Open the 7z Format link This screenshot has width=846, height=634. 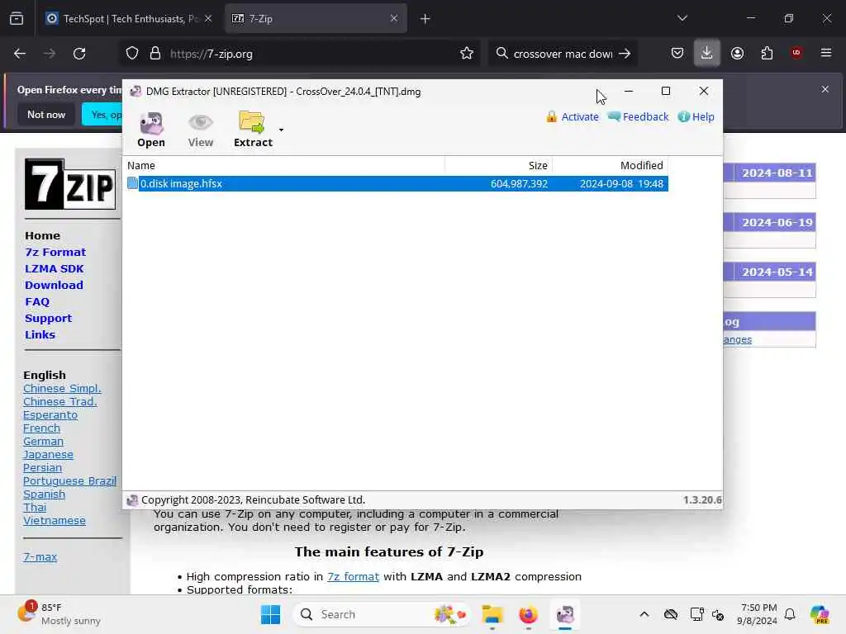pyautogui.click(x=55, y=253)
